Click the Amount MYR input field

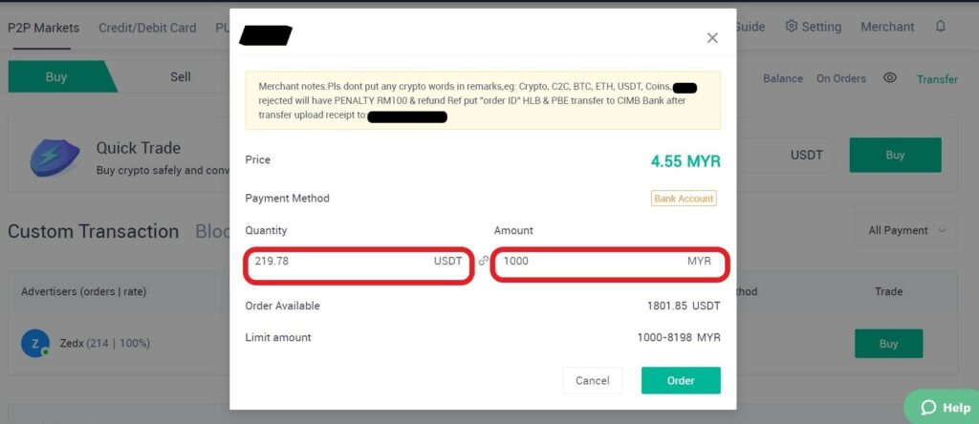coord(593,262)
